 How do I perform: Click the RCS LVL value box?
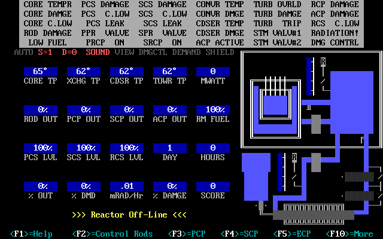point(127,148)
